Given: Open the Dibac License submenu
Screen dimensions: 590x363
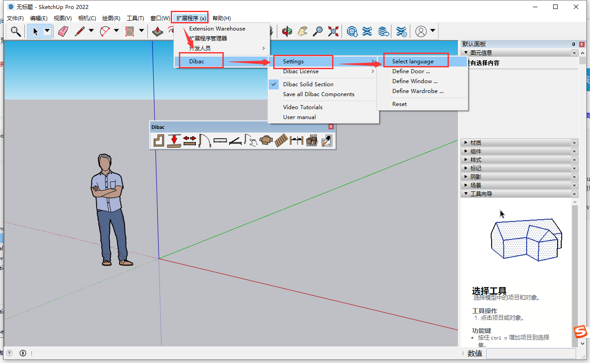Looking at the screenshot, I should pyautogui.click(x=301, y=71).
